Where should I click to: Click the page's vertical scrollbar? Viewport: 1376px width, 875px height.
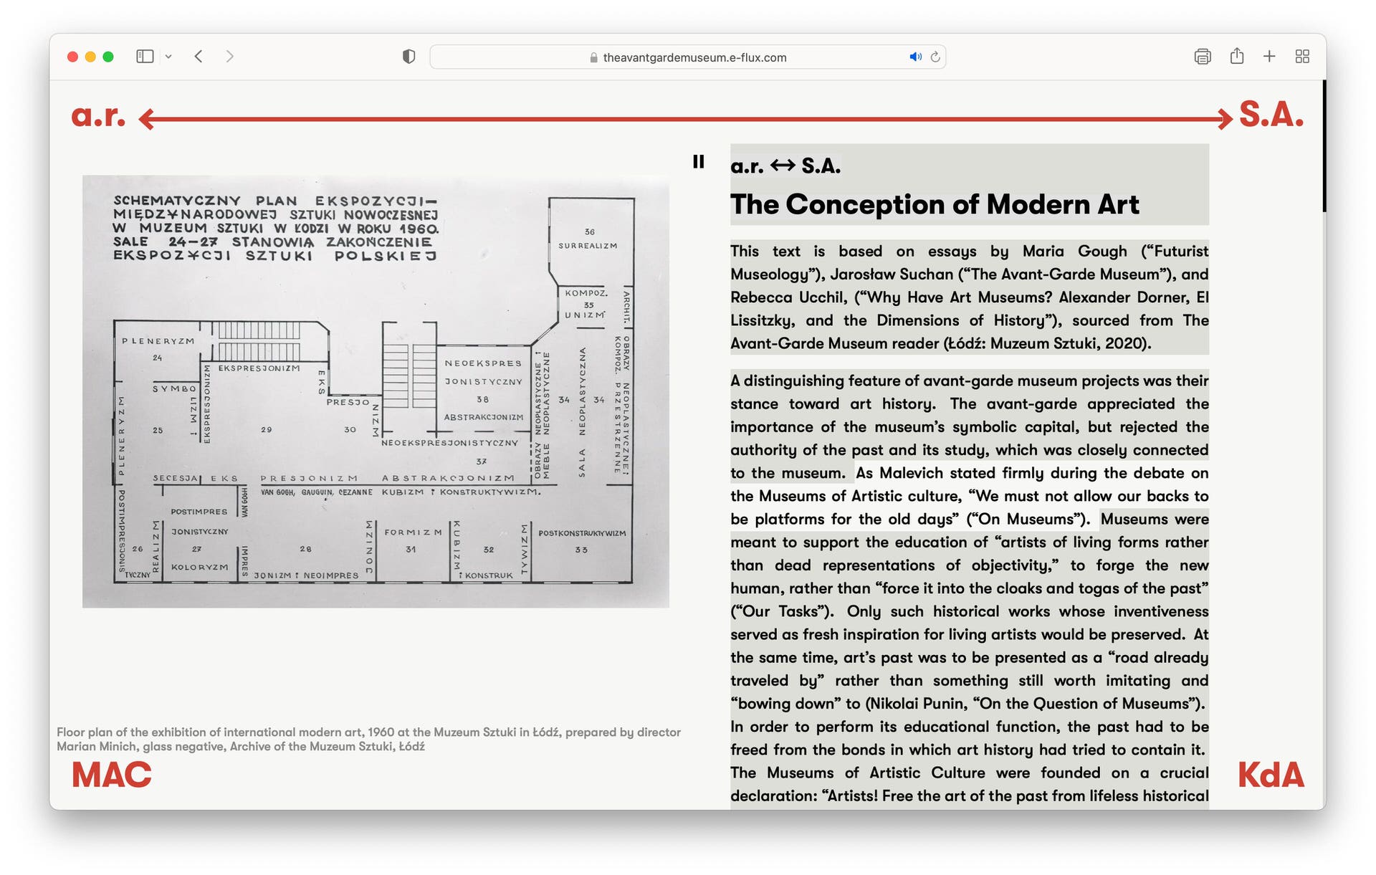1324,146
